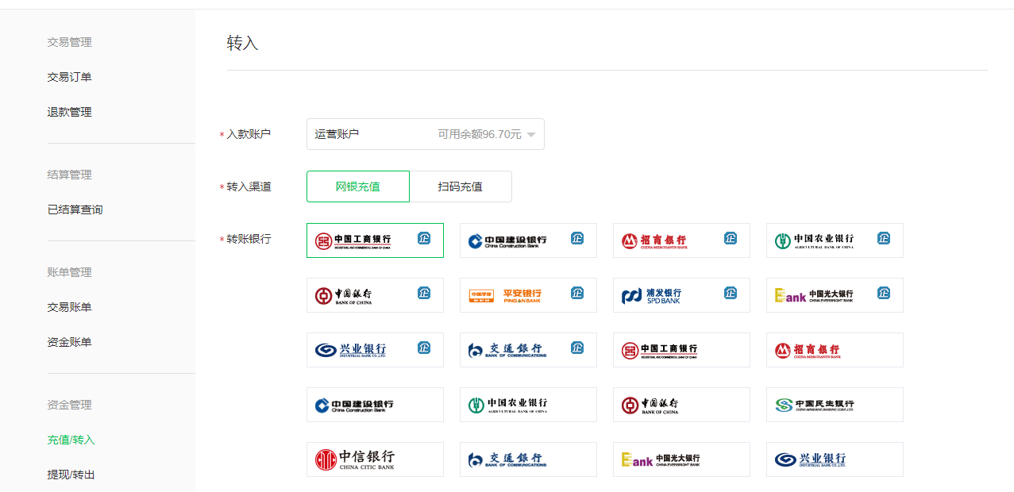The image size is (1014, 492).
Task: Choose the Ping An Bank card
Action: (528, 295)
